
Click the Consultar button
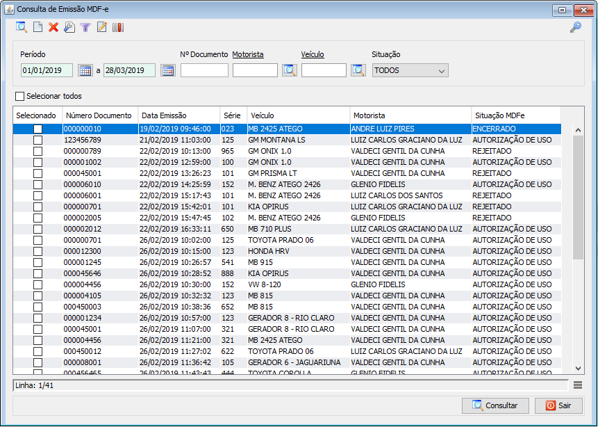(x=495, y=405)
